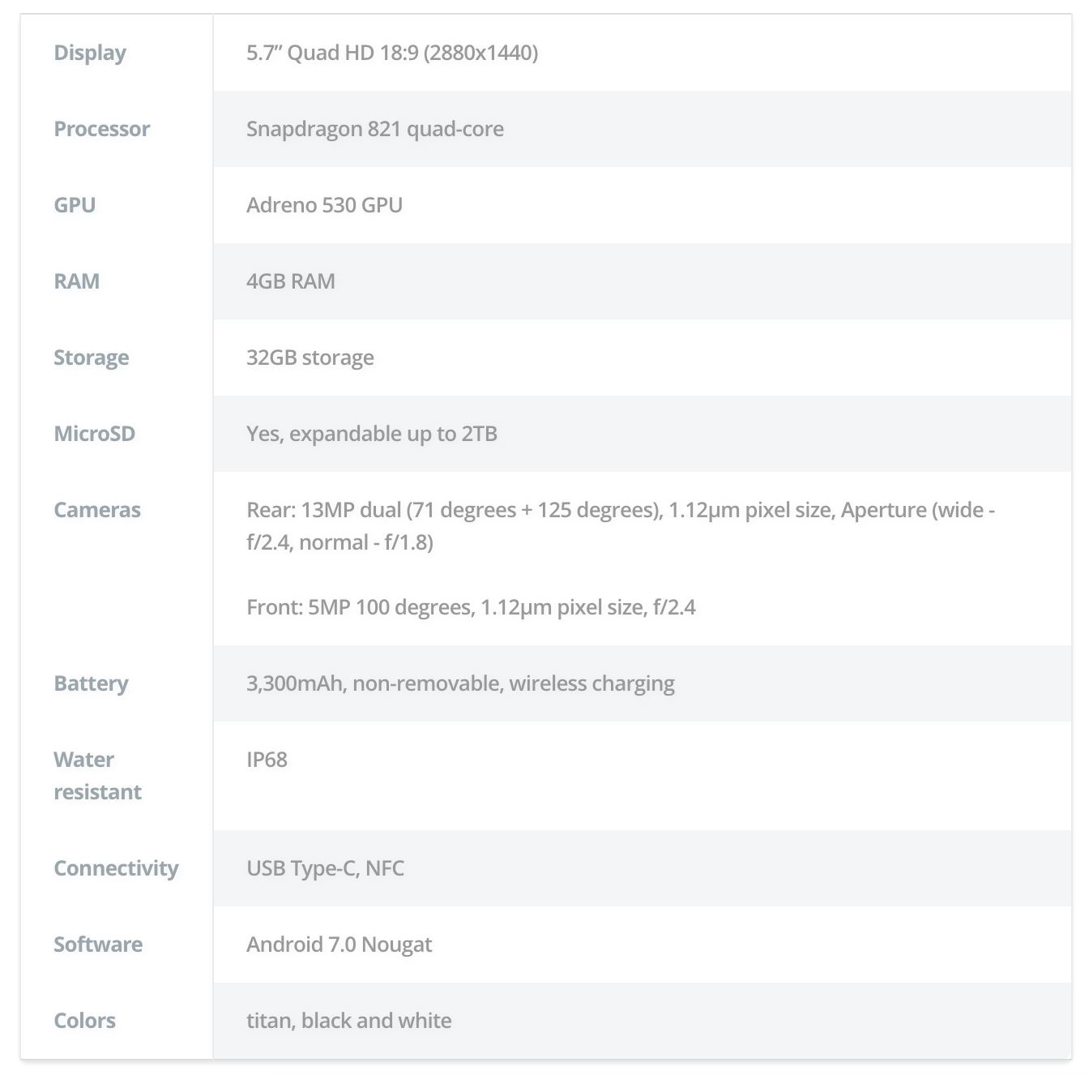Click the Processor row heading
This screenshot has height=1075, width=1089.
coord(102,129)
